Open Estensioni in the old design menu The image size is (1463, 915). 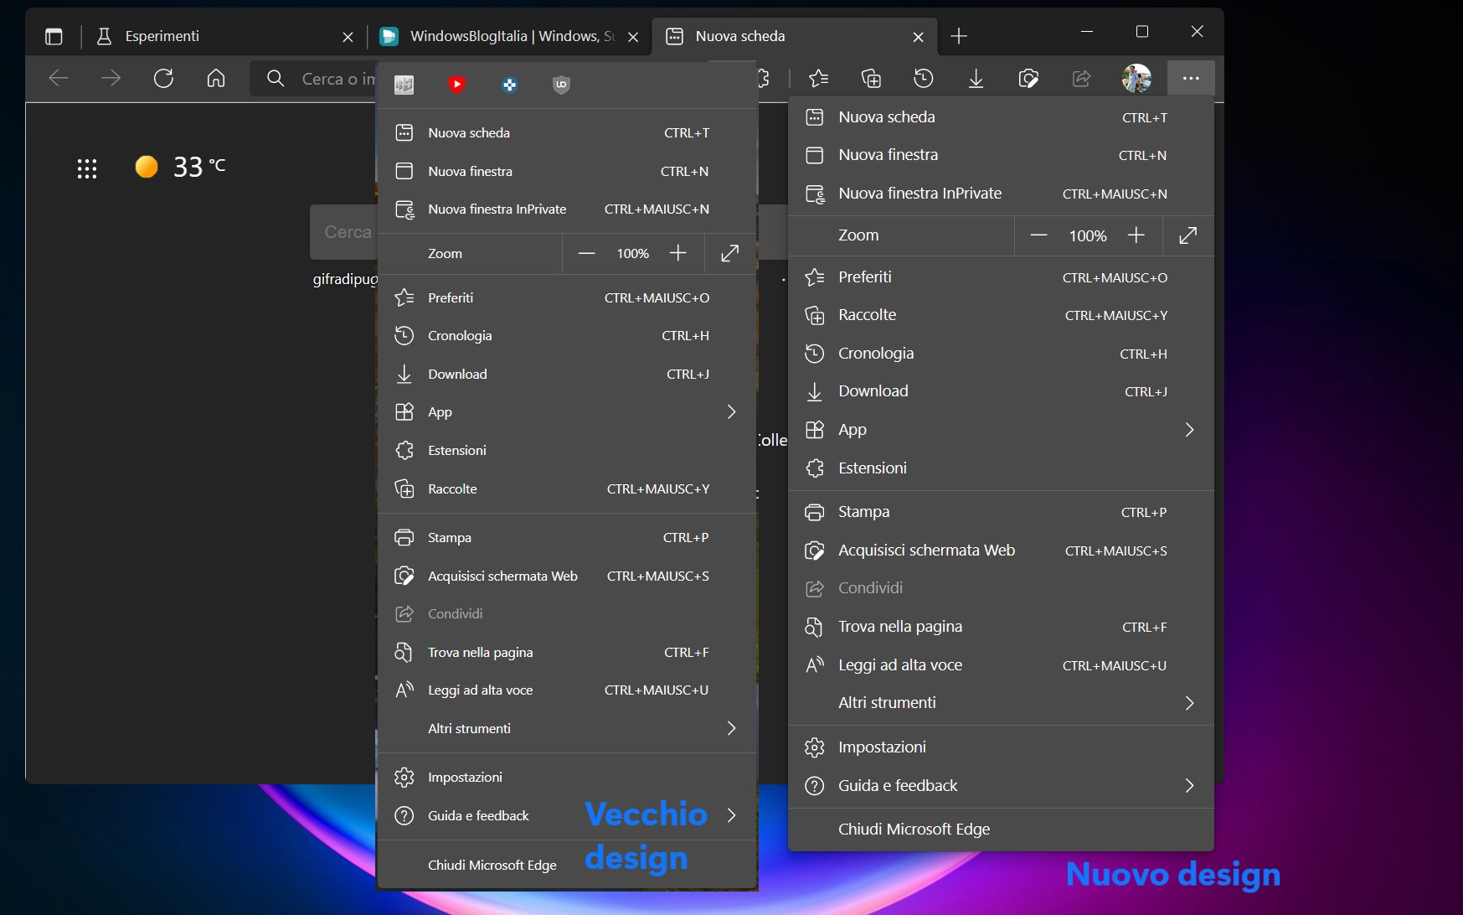point(567,451)
